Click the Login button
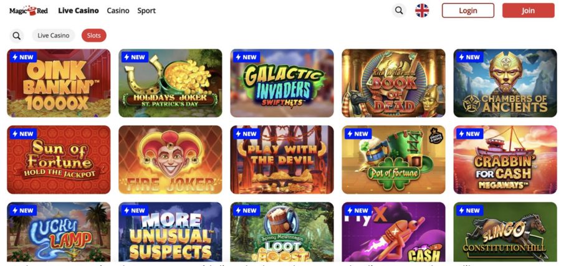561x266 pixels. pyautogui.click(x=468, y=11)
